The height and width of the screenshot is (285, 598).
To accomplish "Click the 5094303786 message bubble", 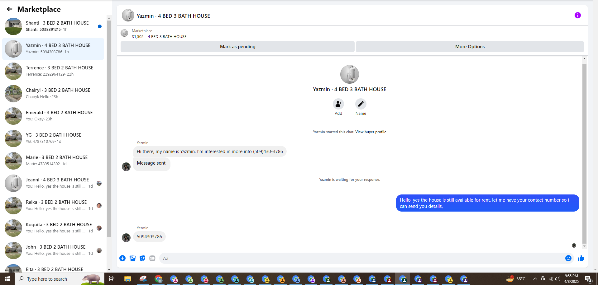I will pyautogui.click(x=149, y=237).
